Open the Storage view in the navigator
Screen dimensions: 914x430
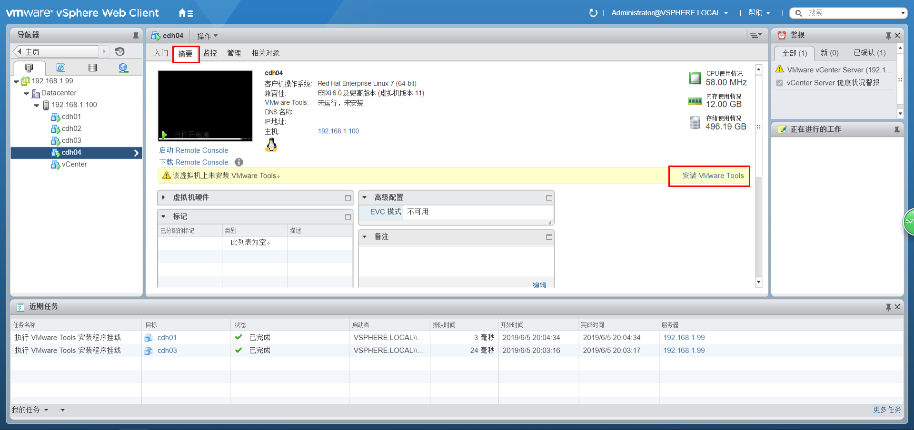pos(92,68)
